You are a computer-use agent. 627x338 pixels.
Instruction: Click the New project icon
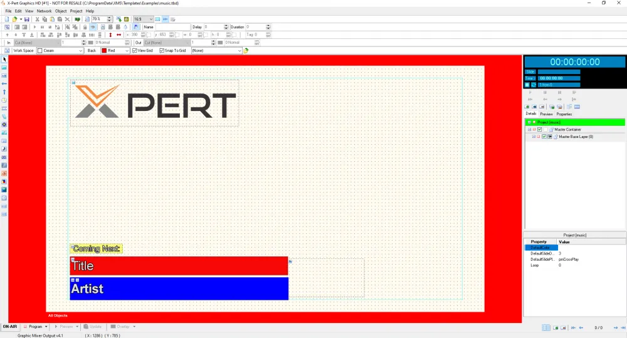point(7,19)
